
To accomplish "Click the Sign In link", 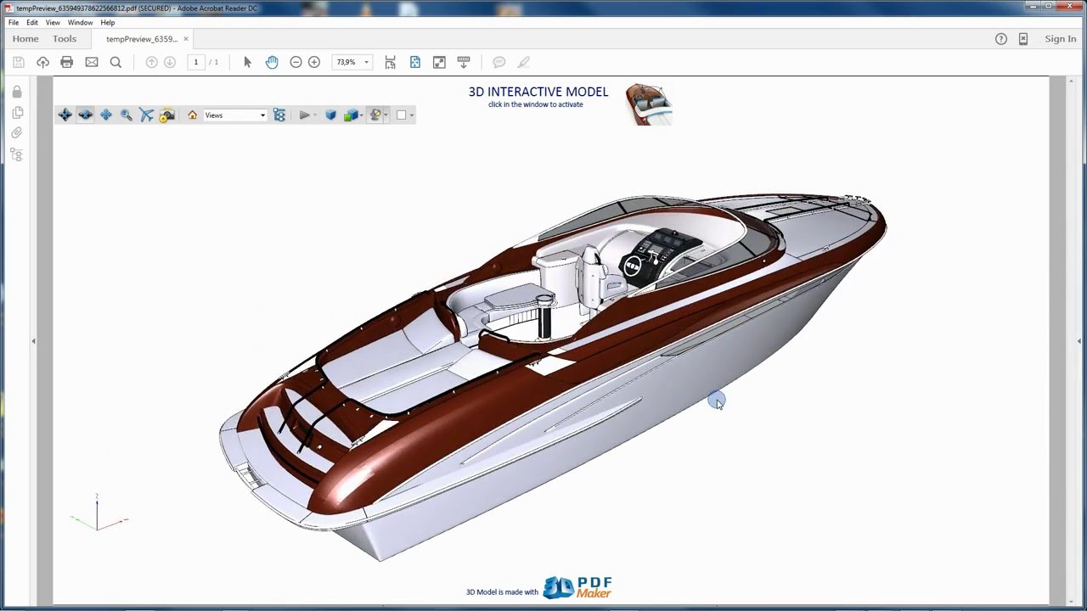I will pyautogui.click(x=1061, y=39).
